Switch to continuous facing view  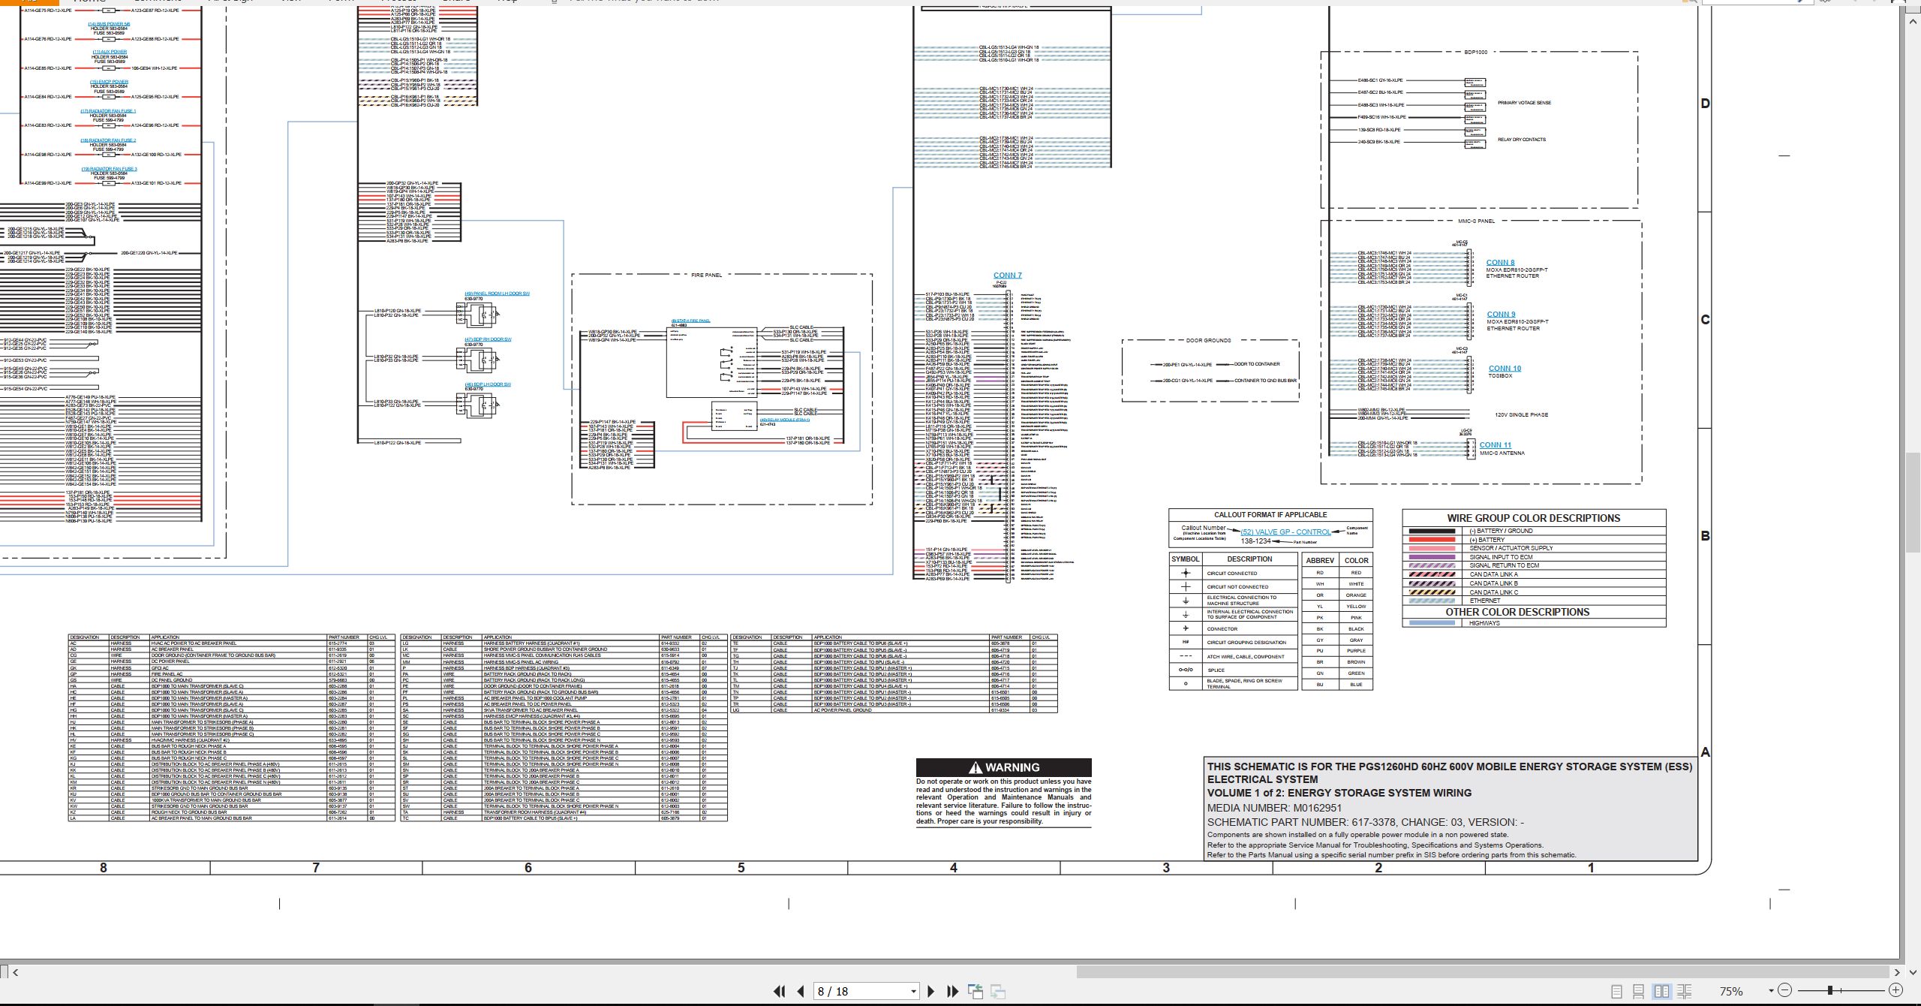[1684, 991]
